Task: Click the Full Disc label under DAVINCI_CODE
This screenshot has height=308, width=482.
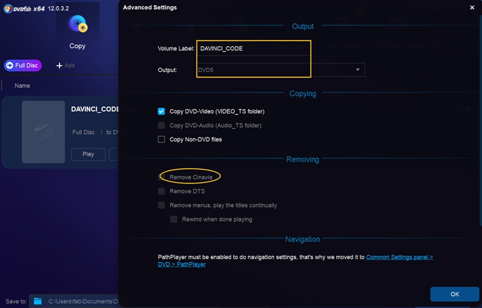Action: [83, 132]
